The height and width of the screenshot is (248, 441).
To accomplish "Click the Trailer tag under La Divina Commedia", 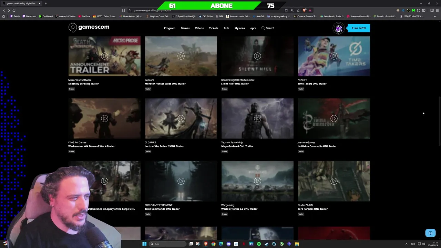I will 301,152.
